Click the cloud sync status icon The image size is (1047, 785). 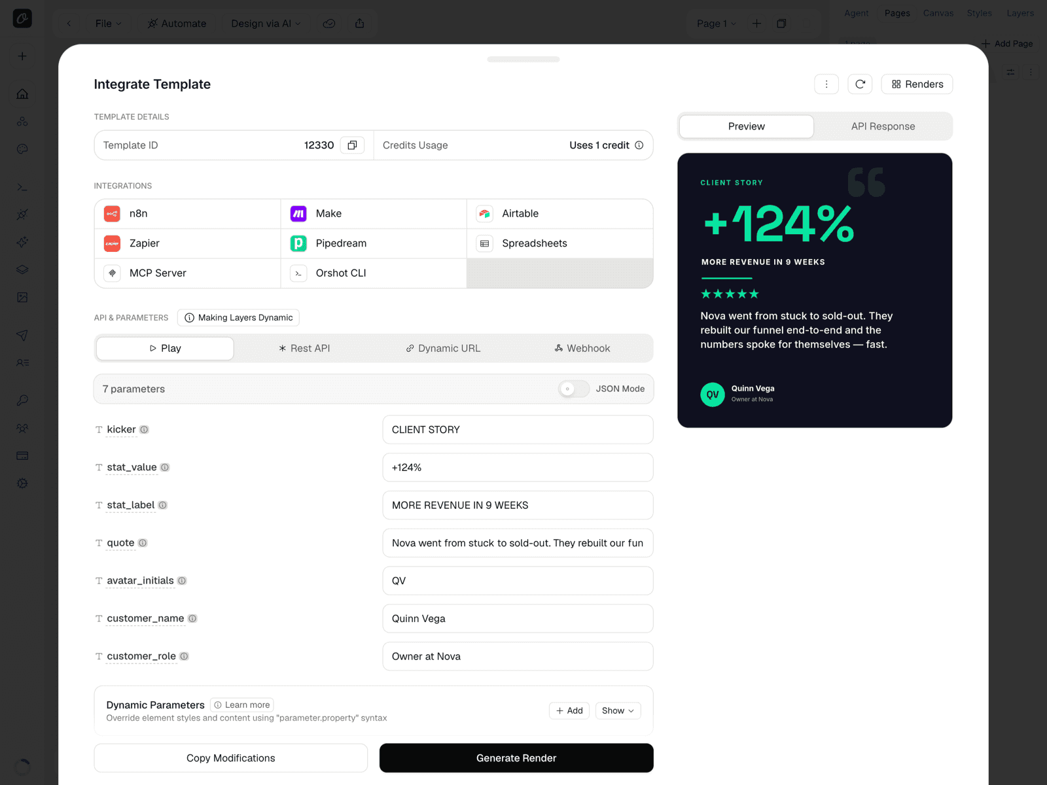(329, 24)
